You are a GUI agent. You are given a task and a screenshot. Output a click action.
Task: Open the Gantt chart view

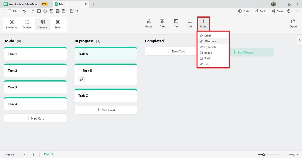(148, 23)
